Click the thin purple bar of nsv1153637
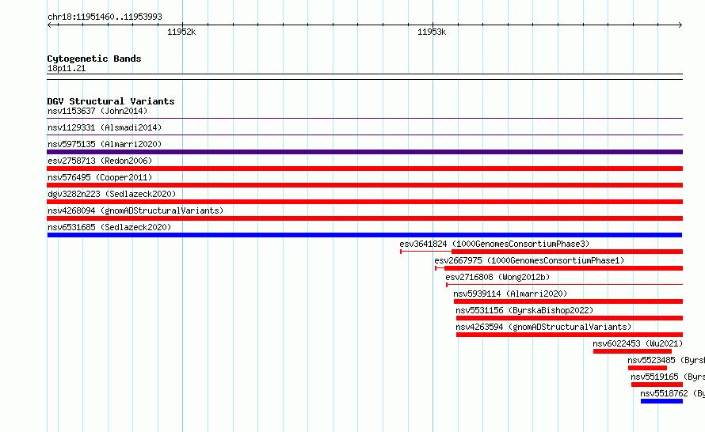The width and height of the screenshot is (705, 432). click(364, 119)
